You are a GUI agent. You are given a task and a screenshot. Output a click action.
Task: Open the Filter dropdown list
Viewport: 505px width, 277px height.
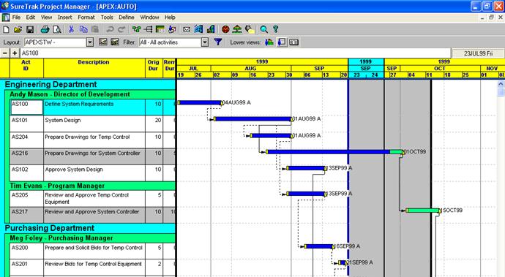205,42
